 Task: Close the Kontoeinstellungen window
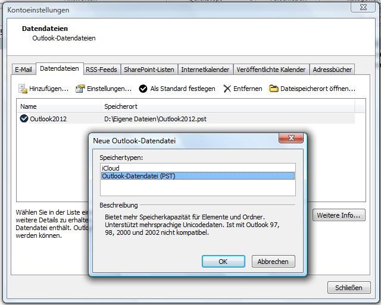pos(363,7)
